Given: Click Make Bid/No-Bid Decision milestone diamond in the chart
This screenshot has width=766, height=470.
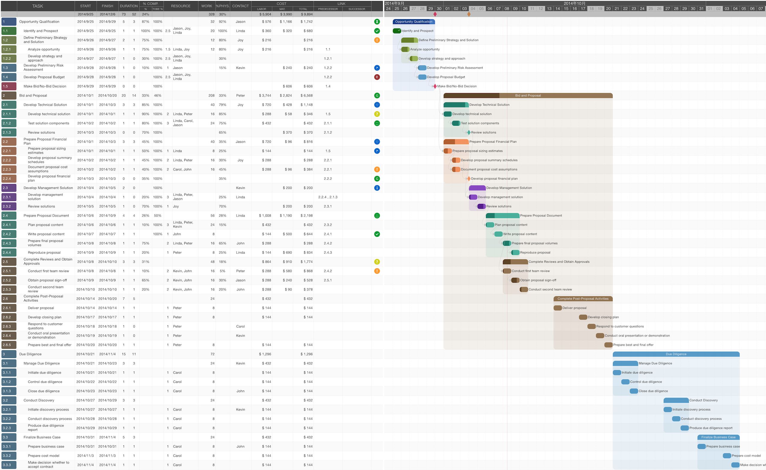Looking at the screenshot, I should coord(435,87).
